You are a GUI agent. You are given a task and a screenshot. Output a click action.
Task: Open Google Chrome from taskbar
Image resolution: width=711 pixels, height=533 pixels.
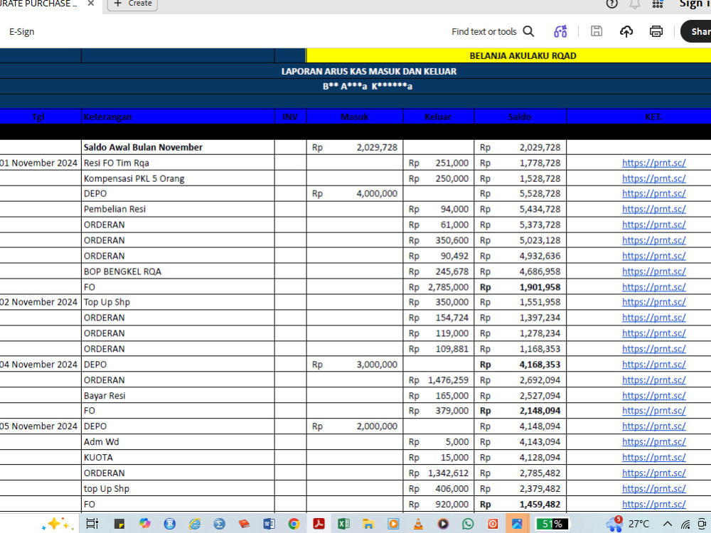click(x=294, y=524)
